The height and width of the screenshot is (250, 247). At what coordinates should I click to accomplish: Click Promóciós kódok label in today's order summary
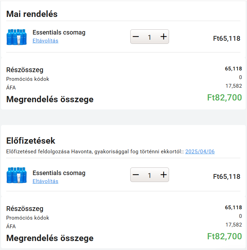point(27,79)
